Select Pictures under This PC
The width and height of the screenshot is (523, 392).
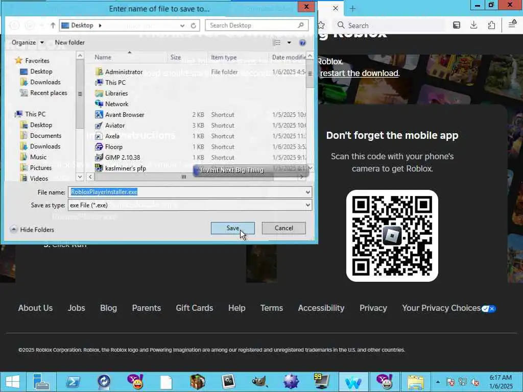36,167
